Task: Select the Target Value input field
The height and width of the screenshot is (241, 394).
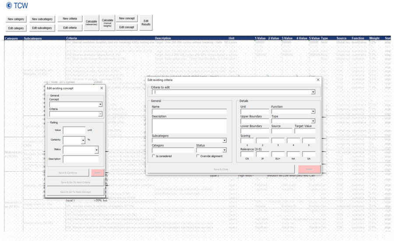Action: [305, 131]
